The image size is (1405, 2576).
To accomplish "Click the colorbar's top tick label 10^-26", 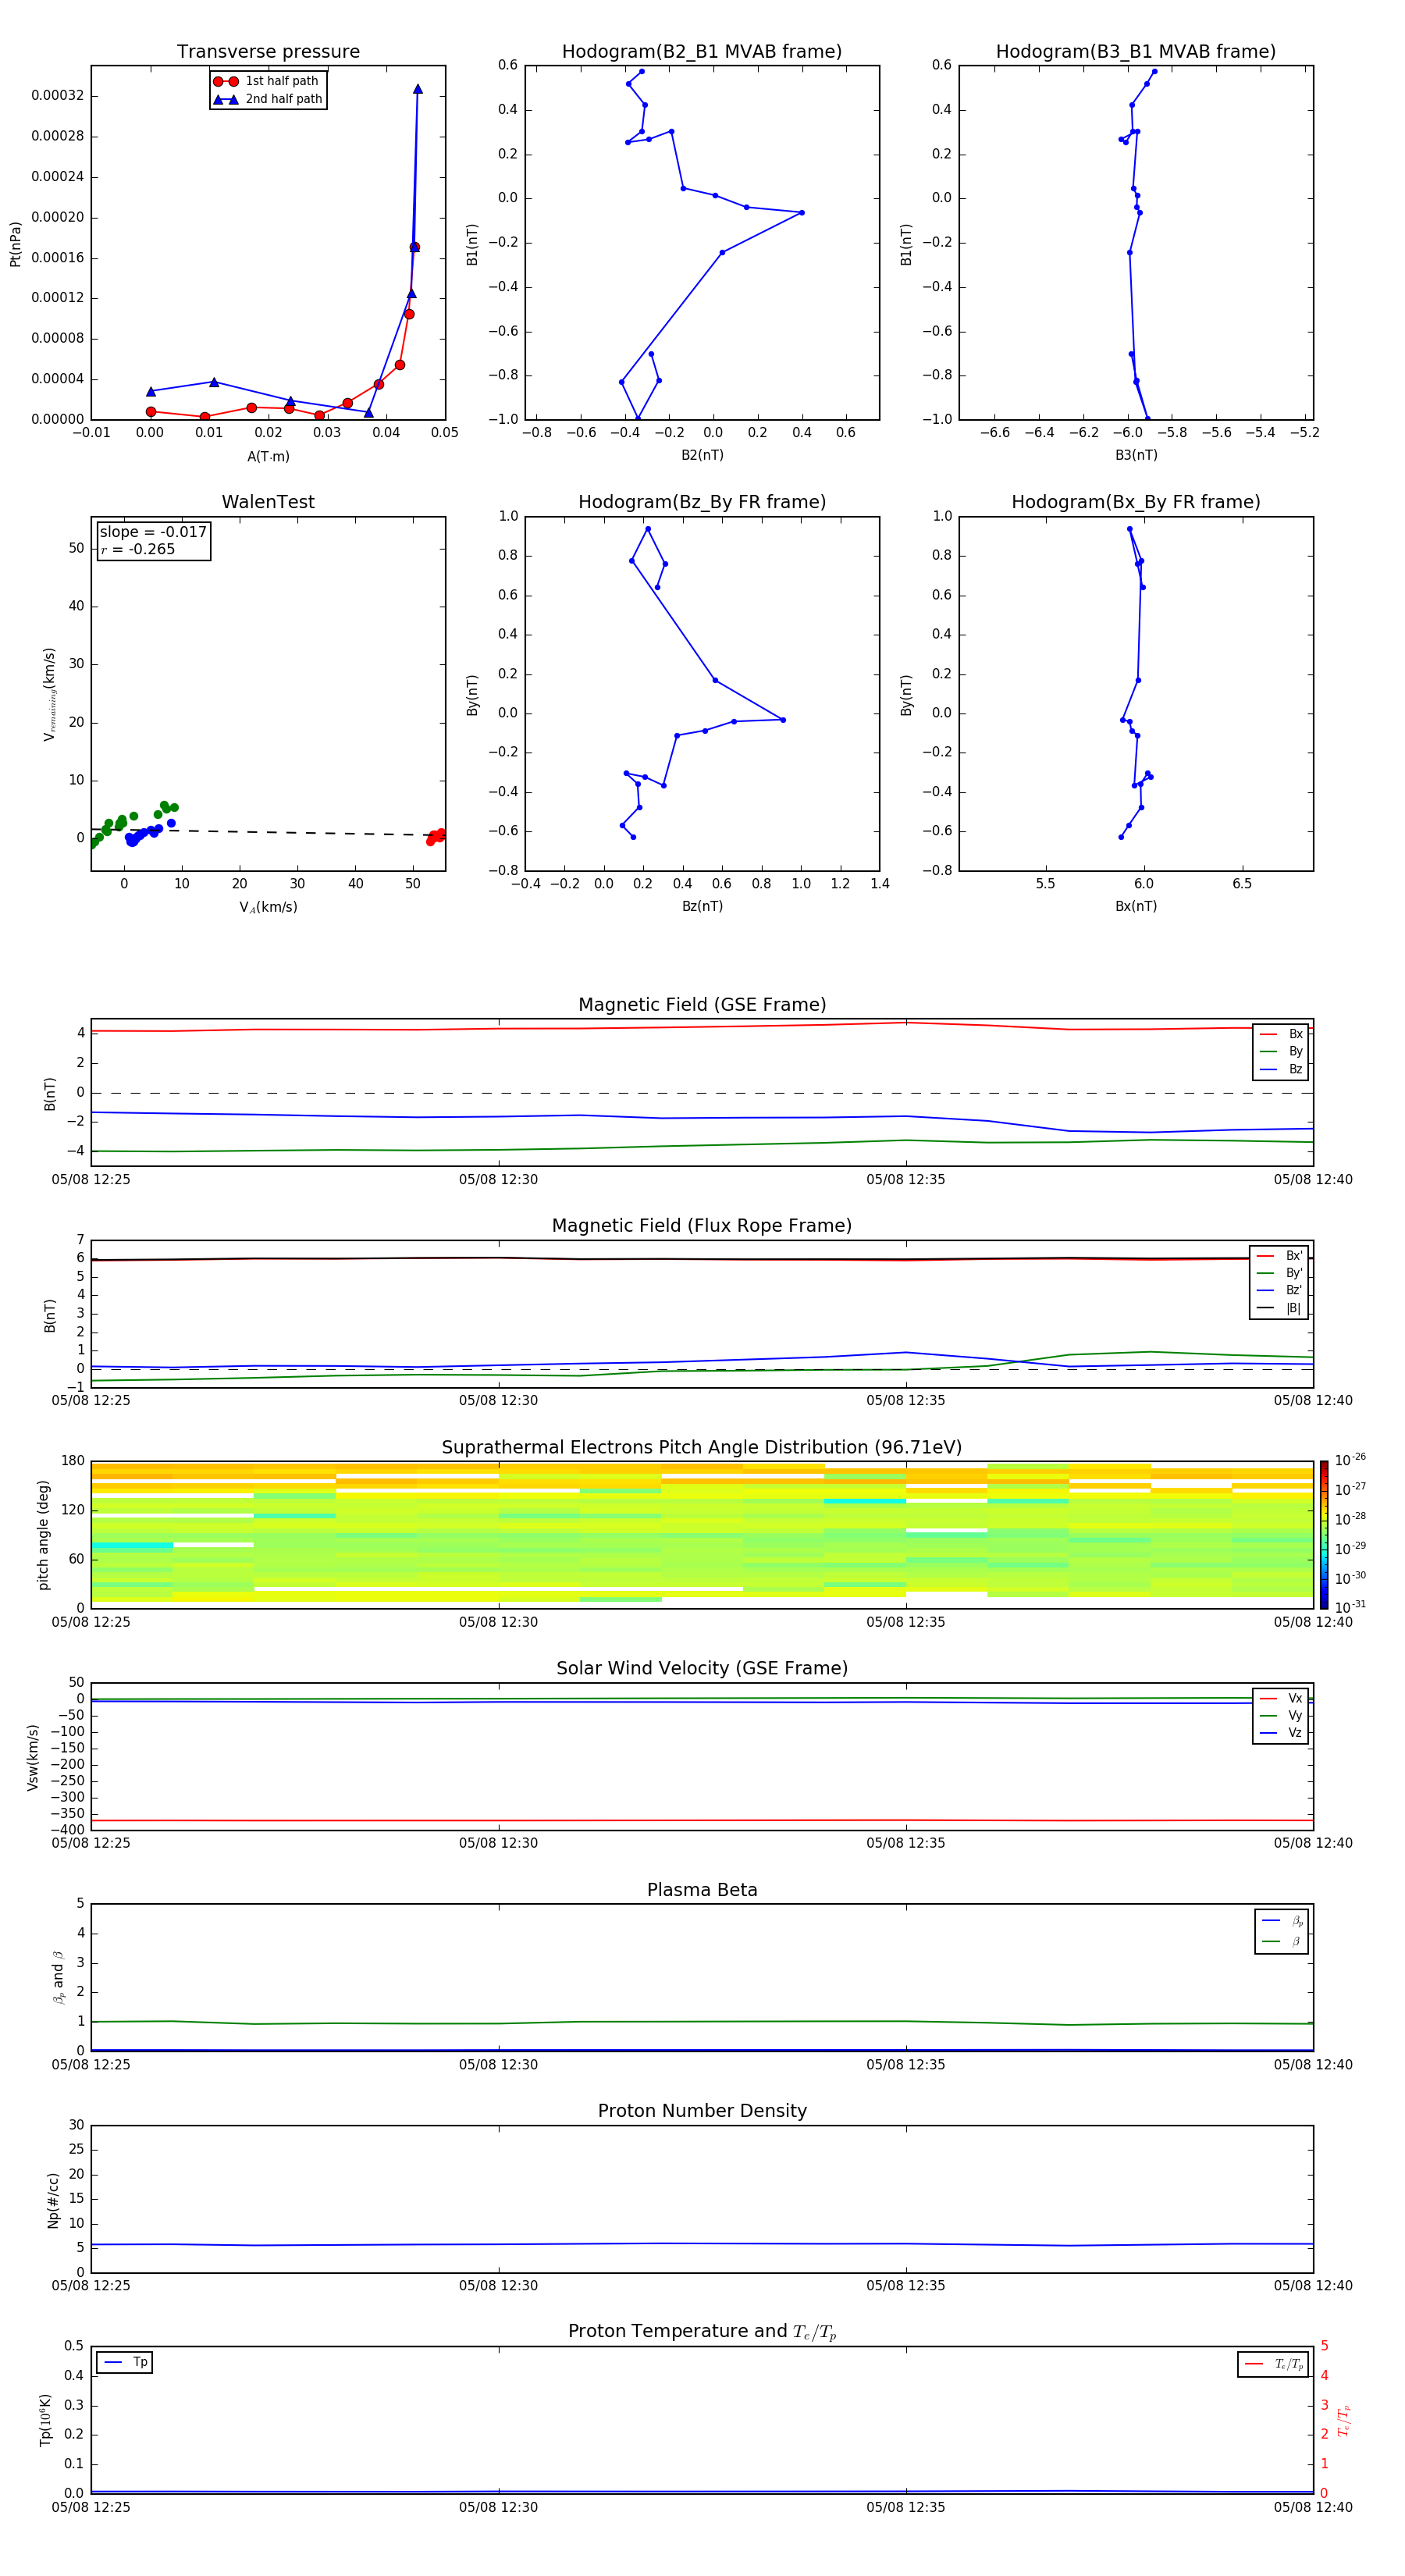I will pos(1350,1460).
